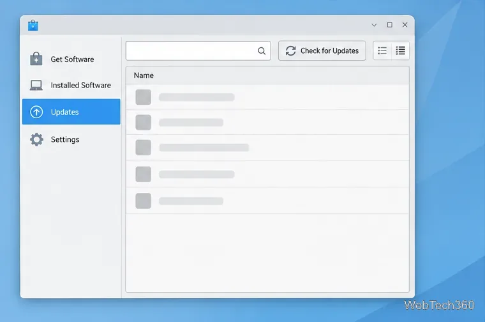Image resolution: width=485 pixels, height=322 pixels.
Task: Open the Settings section
Action: coord(71,139)
